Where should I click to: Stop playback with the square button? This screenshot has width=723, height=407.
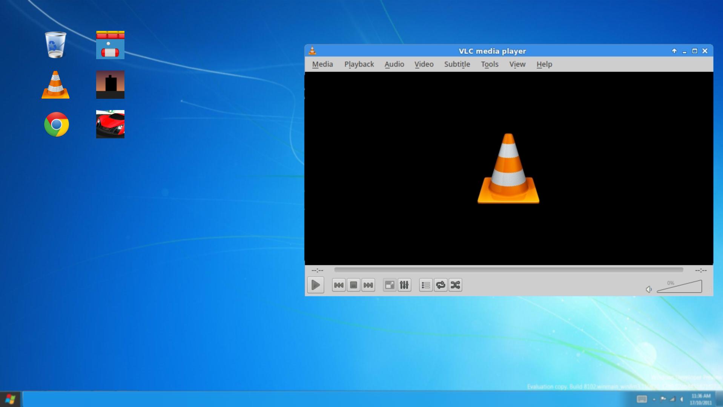click(353, 285)
